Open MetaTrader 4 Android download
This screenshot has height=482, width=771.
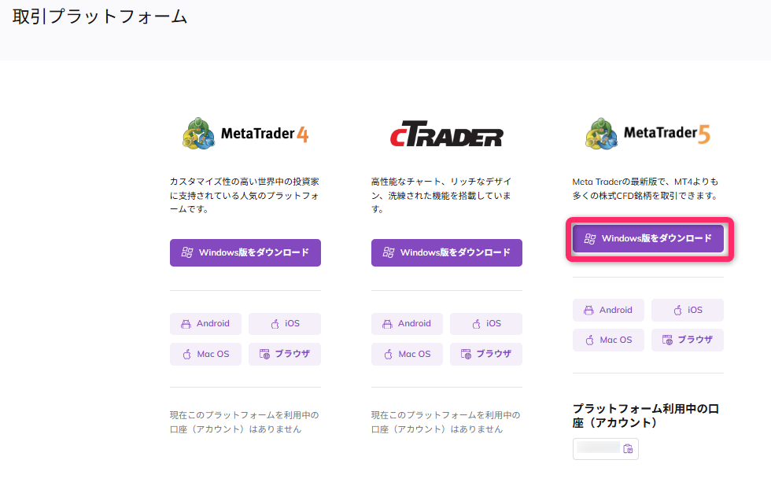click(x=205, y=323)
